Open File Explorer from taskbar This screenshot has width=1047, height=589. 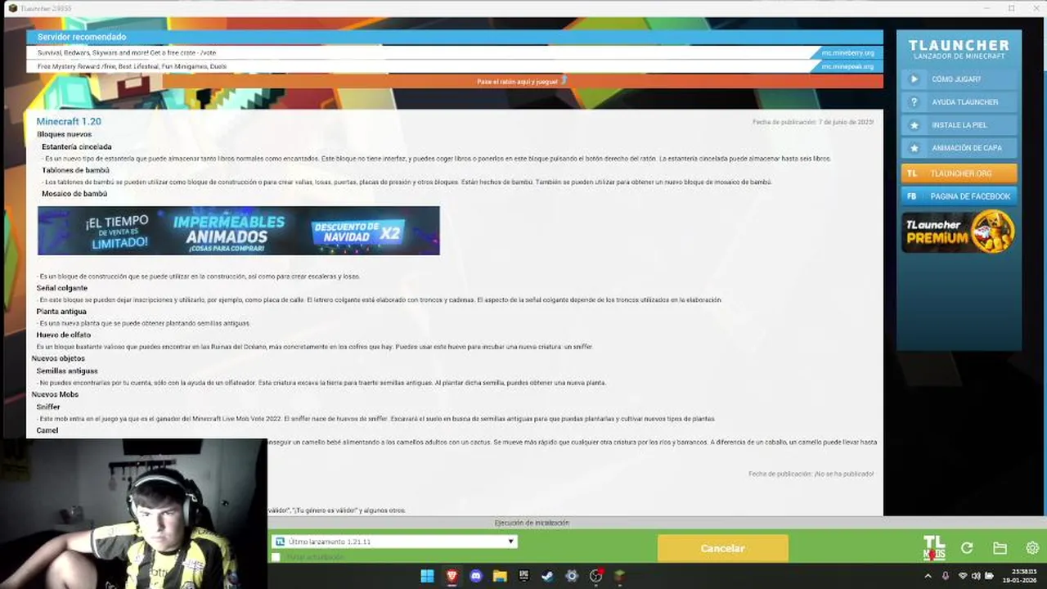pyautogui.click(x=500, y=576)
